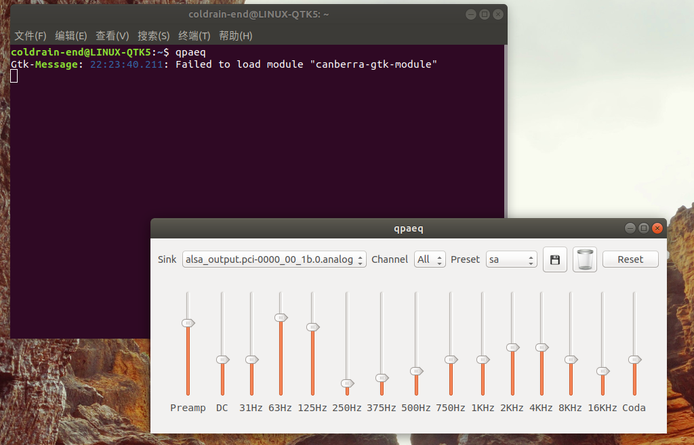Adjust the Preamp slider
694x445 pixels.
point(188,323)
